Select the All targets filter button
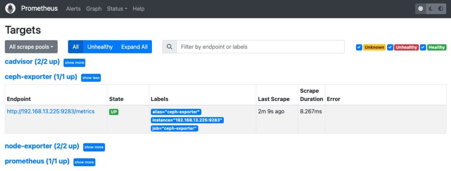The height and width of the screenshot is (171, 451). click(x=76, y=46)
